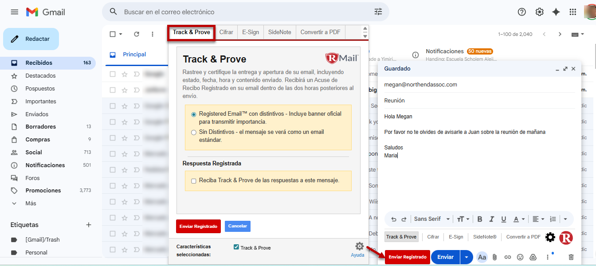The image size is (596, 266).
Task: Open Gemini sparkle icon in header
Action: [x=556, y=12]
